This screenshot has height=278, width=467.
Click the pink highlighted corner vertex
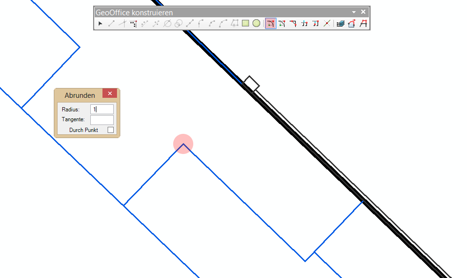(x=183, y=144)
